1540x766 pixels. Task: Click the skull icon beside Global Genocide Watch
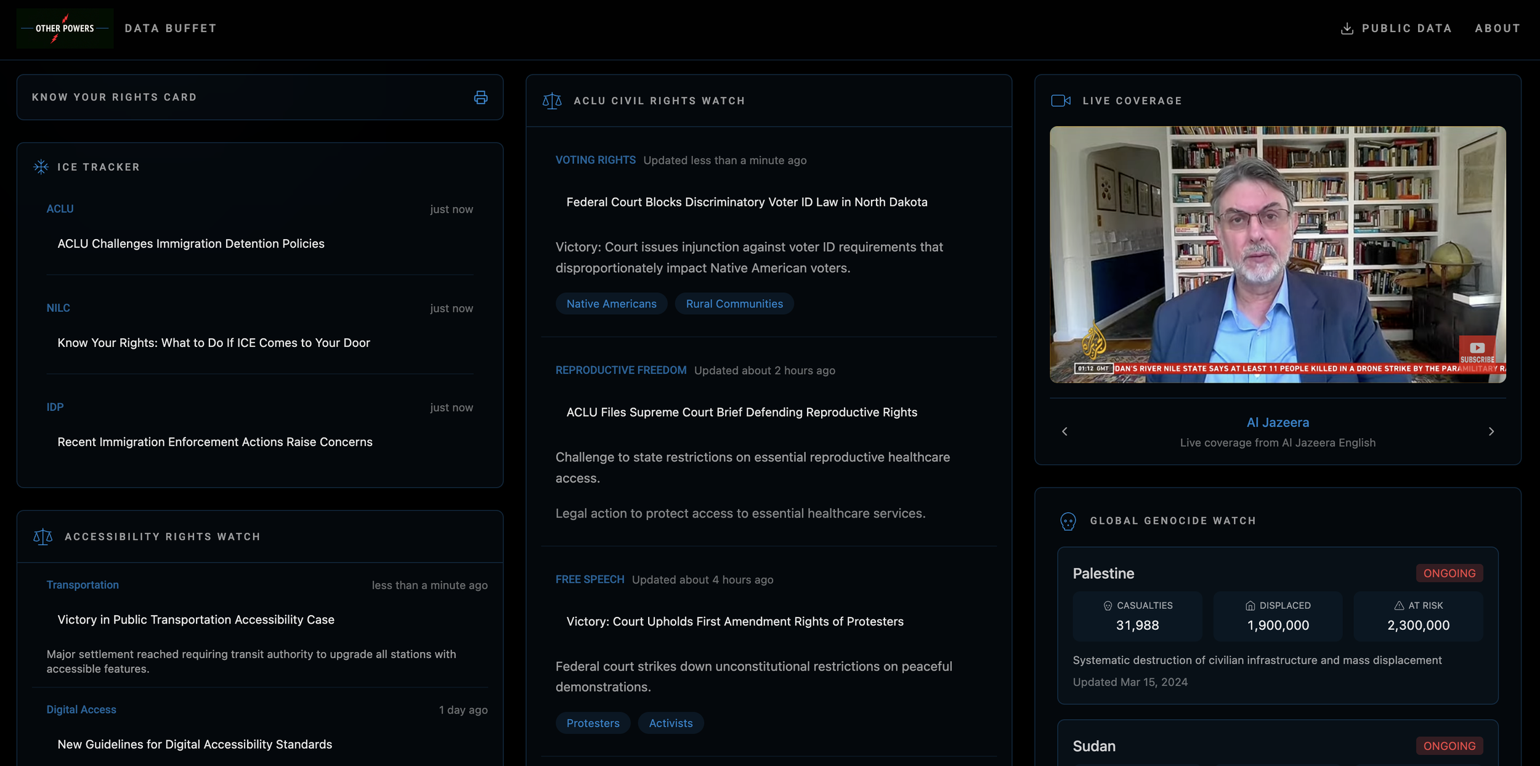[x=1068, y=521]
